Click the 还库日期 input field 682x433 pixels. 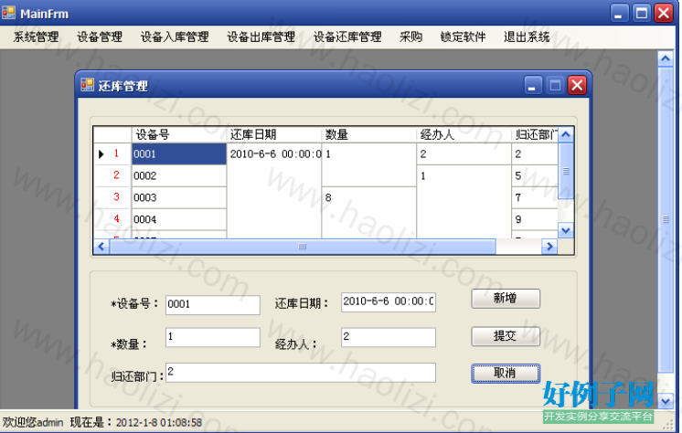click(x=389, y=302)
